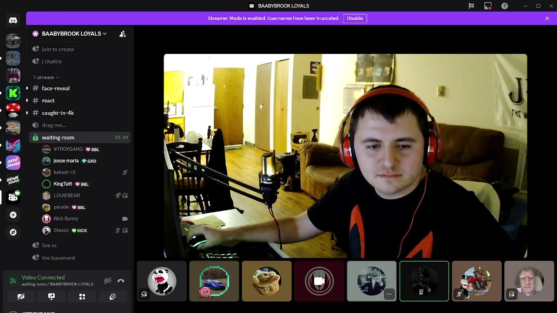Open the inbox icon with red dot
This screenshot has width=557, height=313.
(488, 6)
